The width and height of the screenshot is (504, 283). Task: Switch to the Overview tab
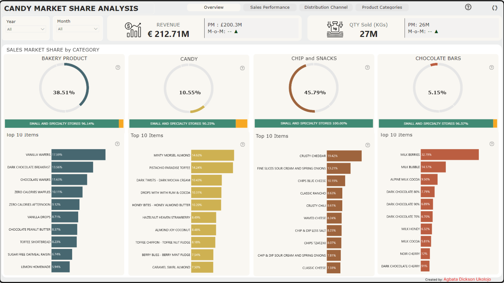point(214,7)
